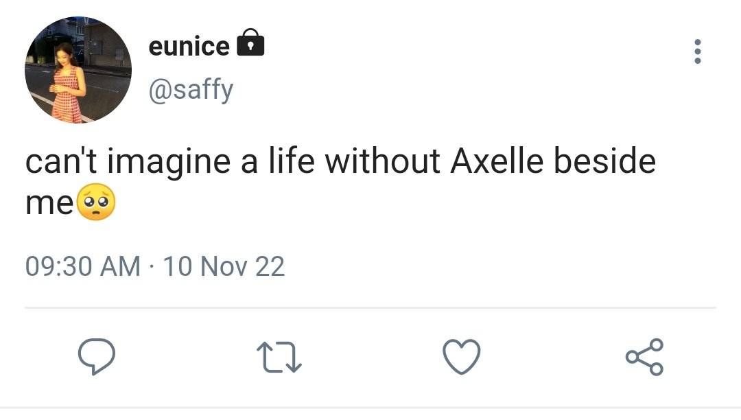
Task: Like the tweet with the heart
Action: (x=462, y=357)
